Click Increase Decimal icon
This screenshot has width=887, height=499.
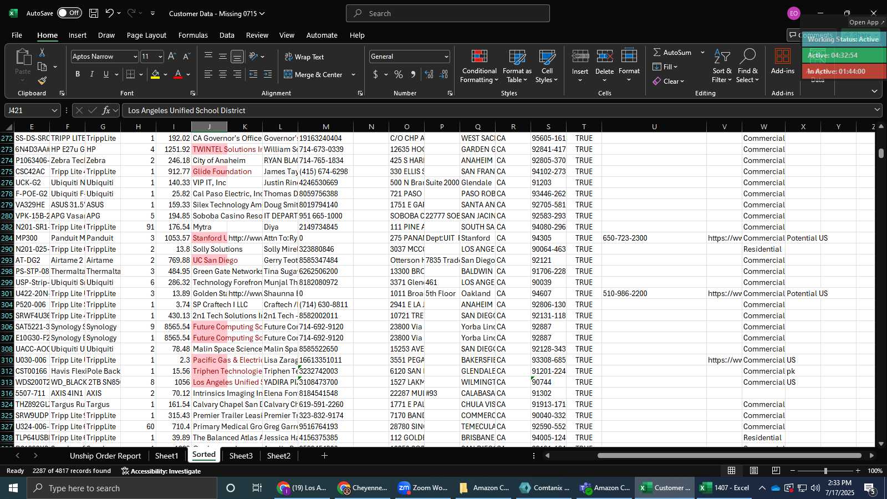[429, 74]
